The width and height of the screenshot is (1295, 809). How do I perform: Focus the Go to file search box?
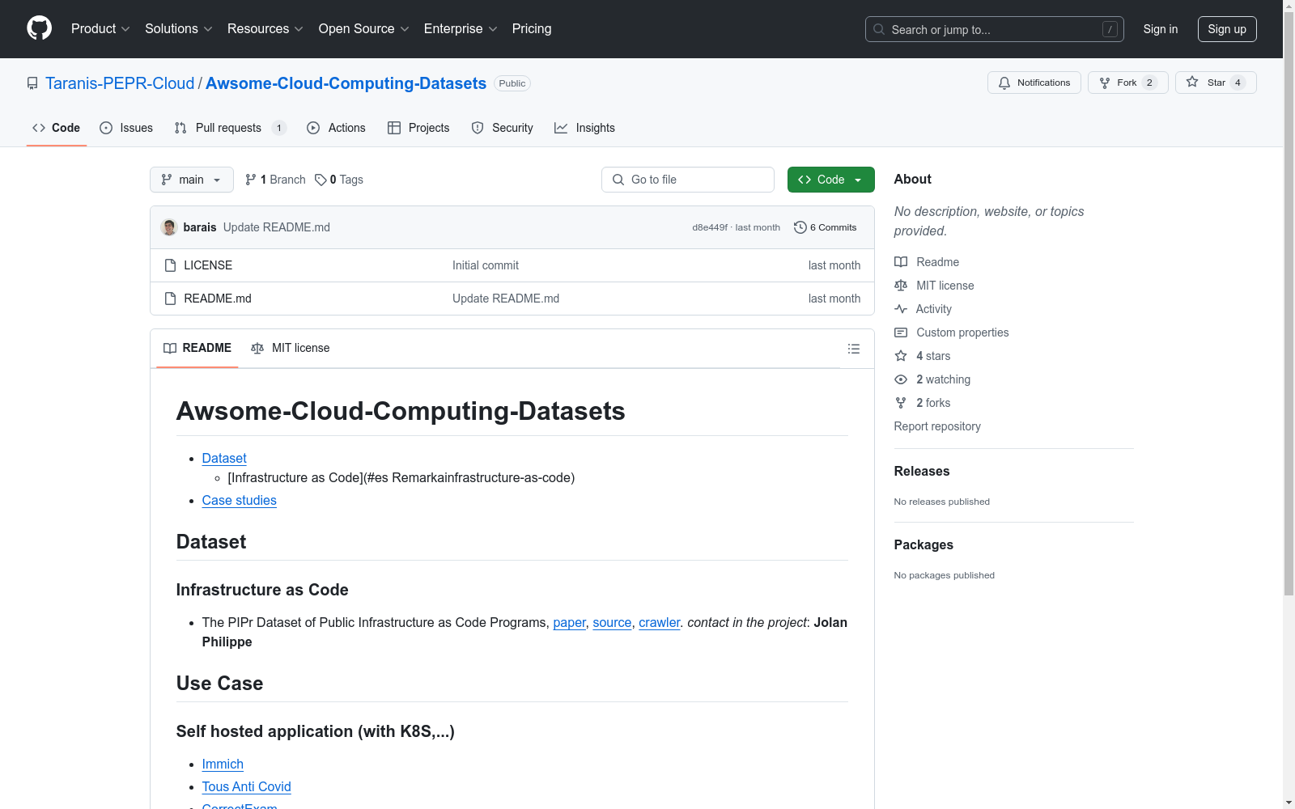(688, 180)
